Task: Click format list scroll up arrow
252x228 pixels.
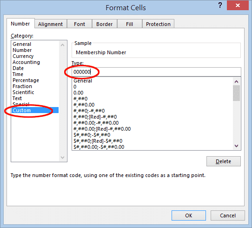Action: coord(236,82)
